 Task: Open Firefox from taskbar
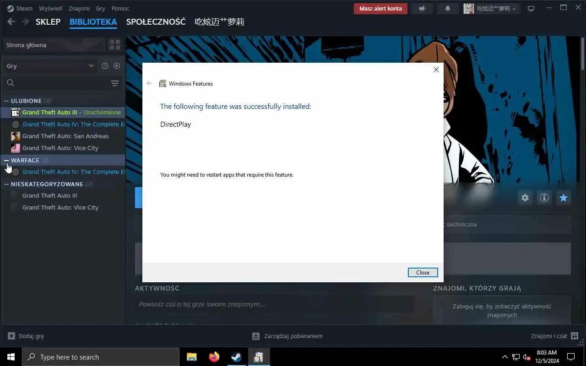tap(214, 357)
